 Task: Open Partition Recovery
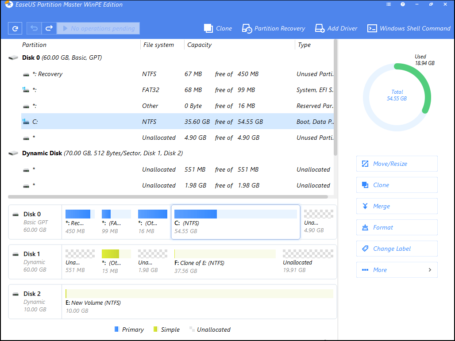pyautogui.click(x=274, y=28)
